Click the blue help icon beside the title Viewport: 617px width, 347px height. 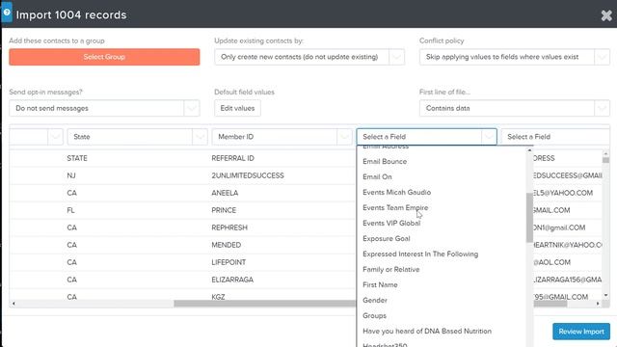[x=7, y=12]
